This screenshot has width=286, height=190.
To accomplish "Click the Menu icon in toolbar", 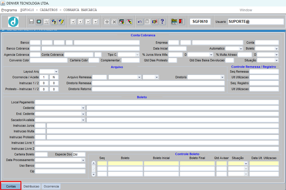I will tap(174, 22).
